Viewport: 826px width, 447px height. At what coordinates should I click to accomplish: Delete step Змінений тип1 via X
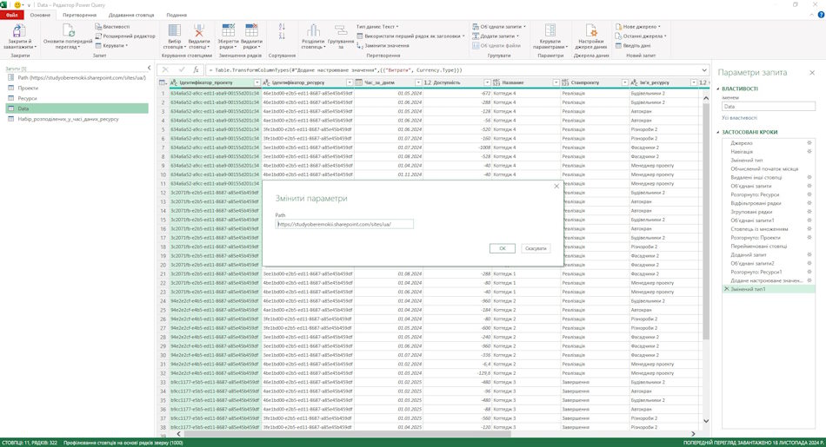pyautogui.click(x=726, y=289)
